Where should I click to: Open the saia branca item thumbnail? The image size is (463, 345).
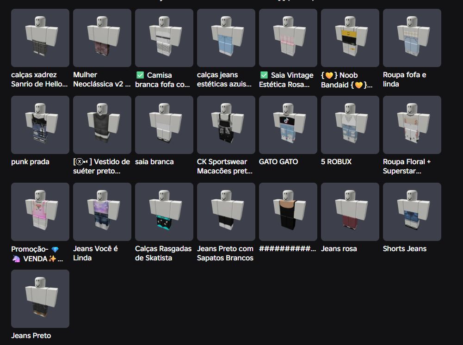164,125
